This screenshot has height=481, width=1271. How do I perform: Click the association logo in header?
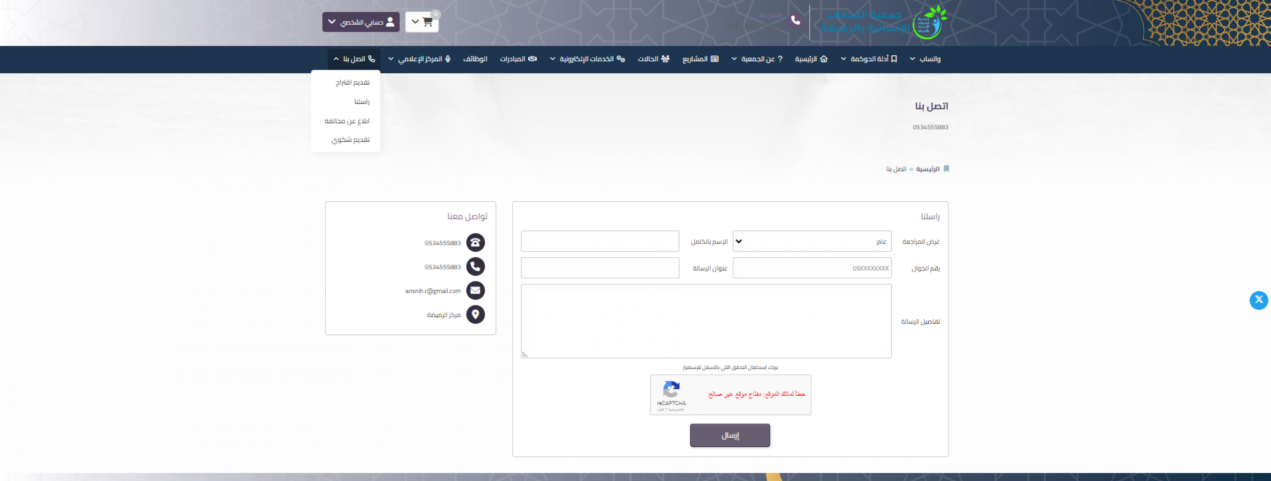(929, 23)
